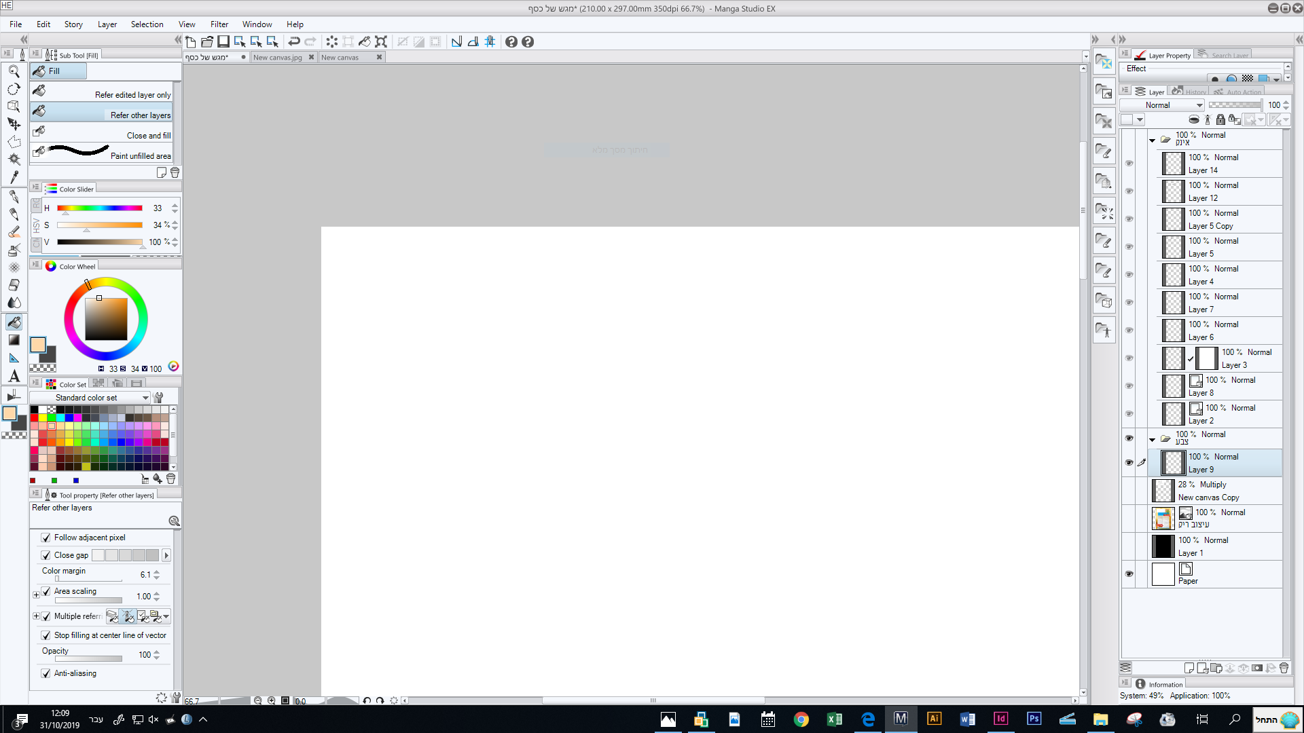
Task: Toggle Anti-aliasing checkbox
Action: 46,673
